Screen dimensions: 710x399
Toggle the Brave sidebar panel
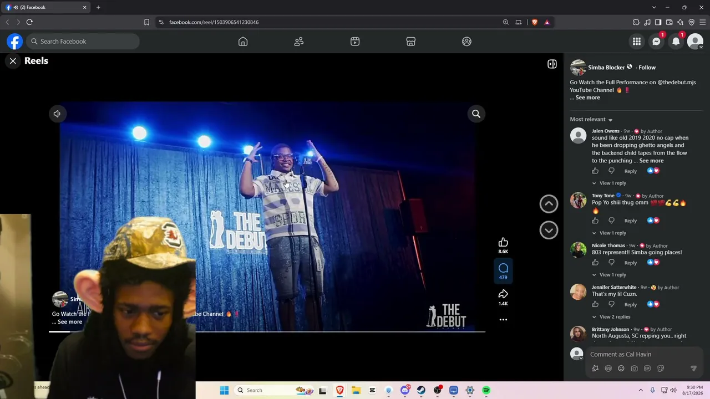(x=658, y=22)
